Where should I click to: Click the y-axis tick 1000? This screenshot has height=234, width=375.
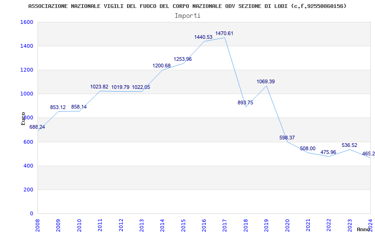click(x=27, y=94)
